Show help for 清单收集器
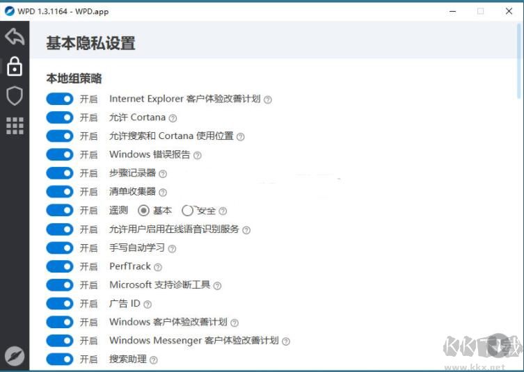 click(x=163, y=193)
